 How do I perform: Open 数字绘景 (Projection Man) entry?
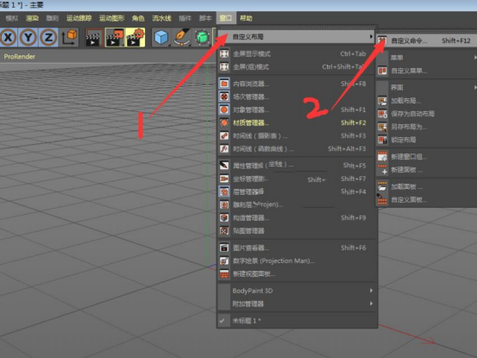click(297, 261)
